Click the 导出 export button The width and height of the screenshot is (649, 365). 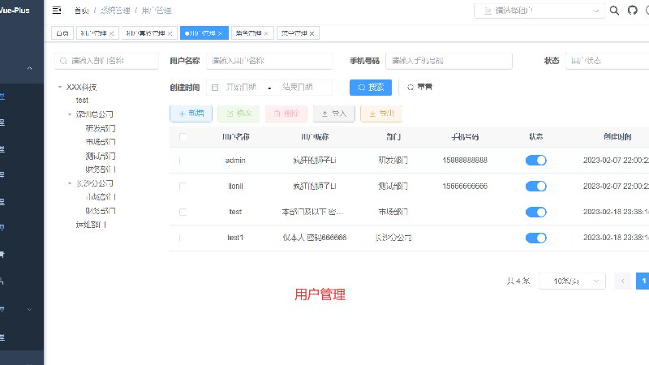pyautogui.click(x=381, y=114)
